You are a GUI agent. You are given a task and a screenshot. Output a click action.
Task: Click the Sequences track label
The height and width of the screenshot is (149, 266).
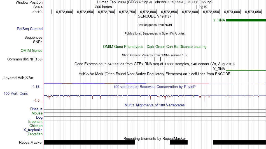33,38
